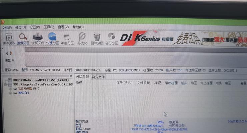Open 备份分区 (Backup Partition) tool
Viewport: 247px width, 133px height.
112,39
